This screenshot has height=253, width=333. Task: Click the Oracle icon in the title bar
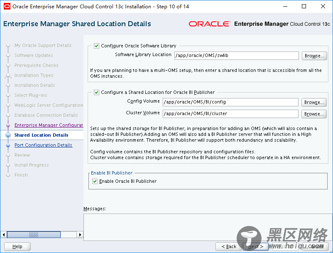click(x=7, y=6)
